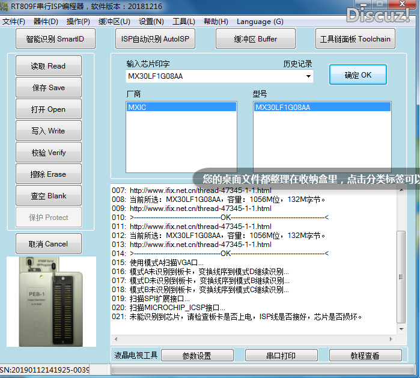Open the 缓冲区 Buffer panel
This screenshot has height=378, width=420.
(x=255, y=39)
